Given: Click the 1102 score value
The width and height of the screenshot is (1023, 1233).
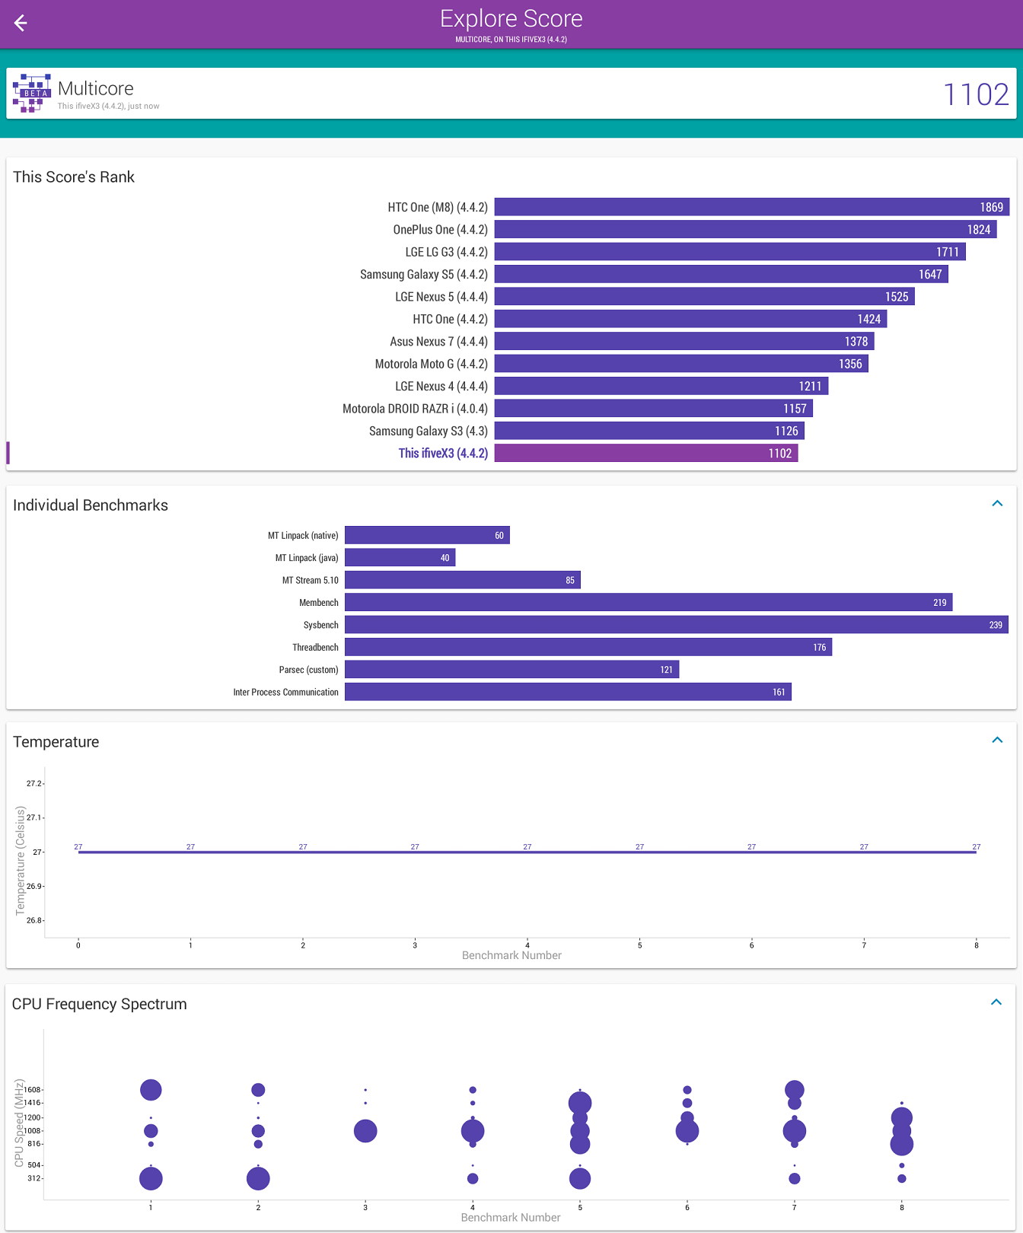Looking at the screenshot, I should point(976,94).
